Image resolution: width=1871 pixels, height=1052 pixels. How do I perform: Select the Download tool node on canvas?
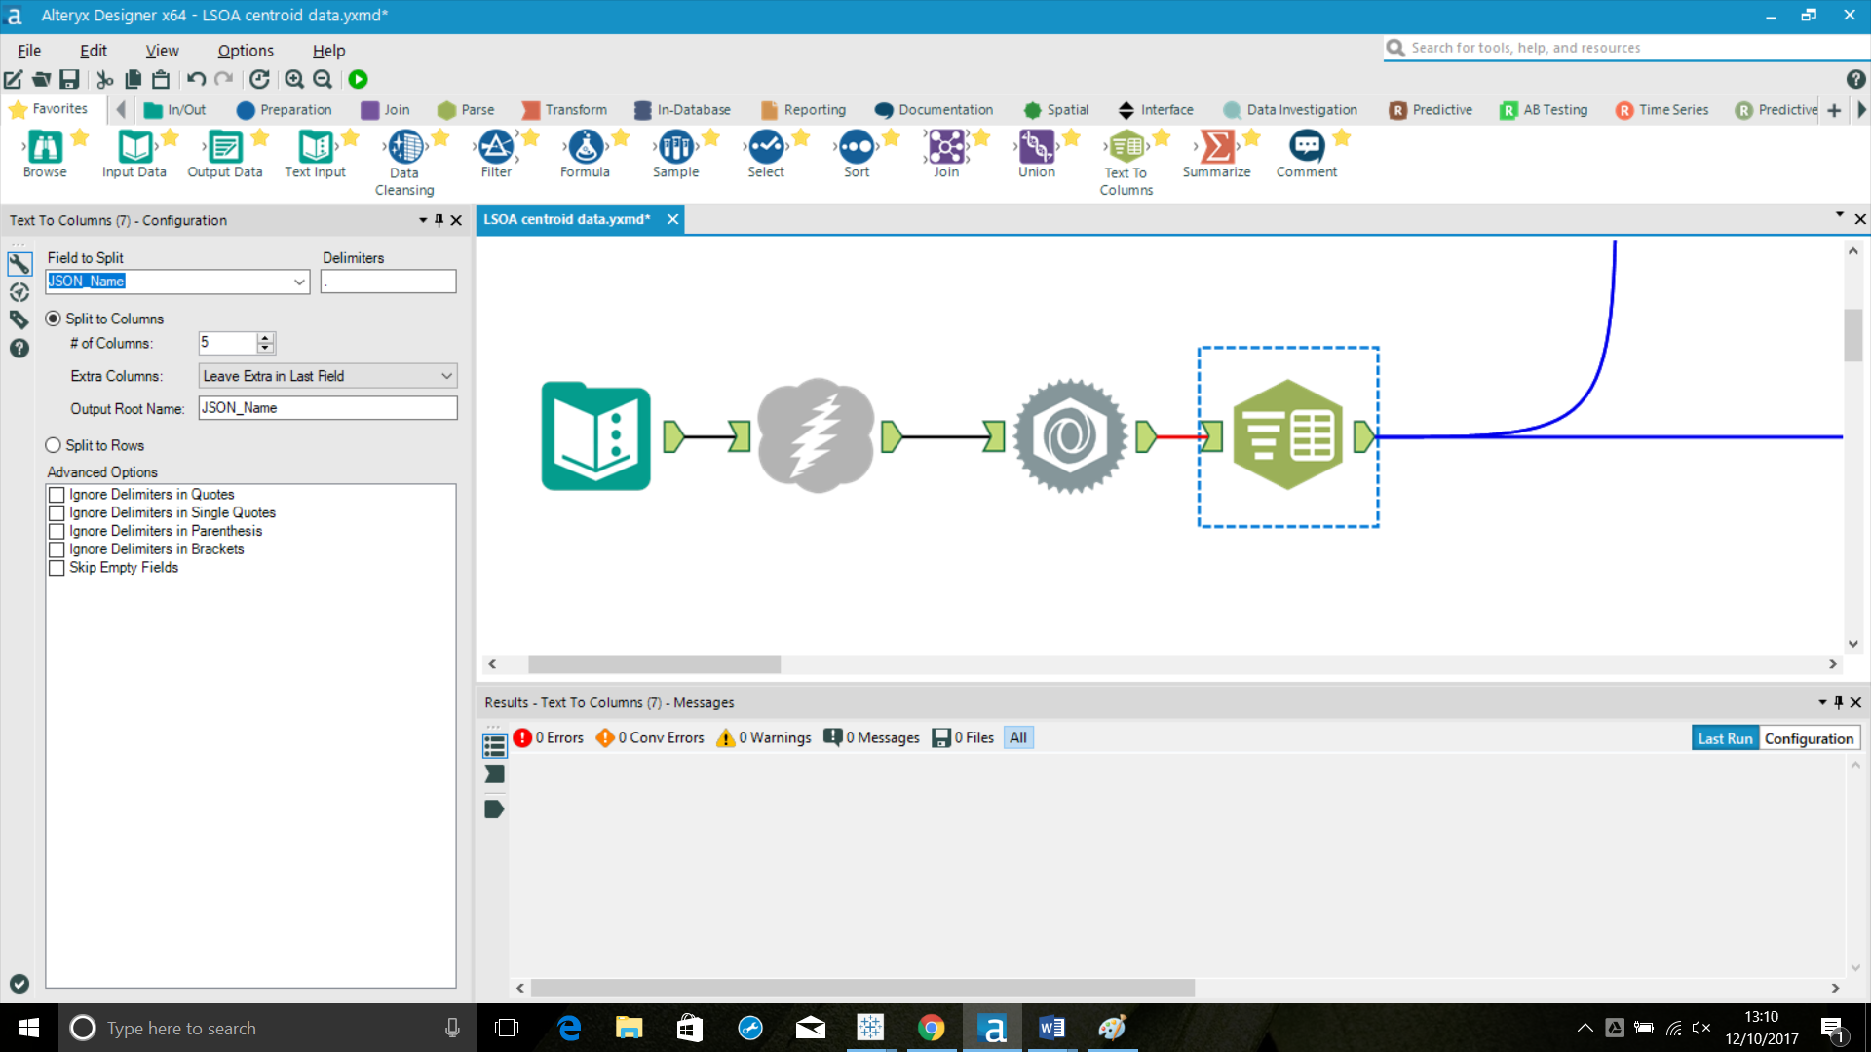point(816,435)
